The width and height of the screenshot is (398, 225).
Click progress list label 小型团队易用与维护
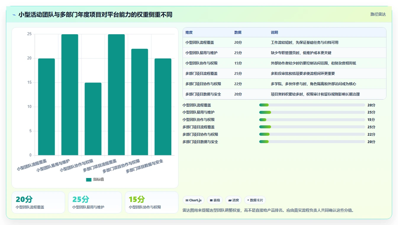(199, 112)
